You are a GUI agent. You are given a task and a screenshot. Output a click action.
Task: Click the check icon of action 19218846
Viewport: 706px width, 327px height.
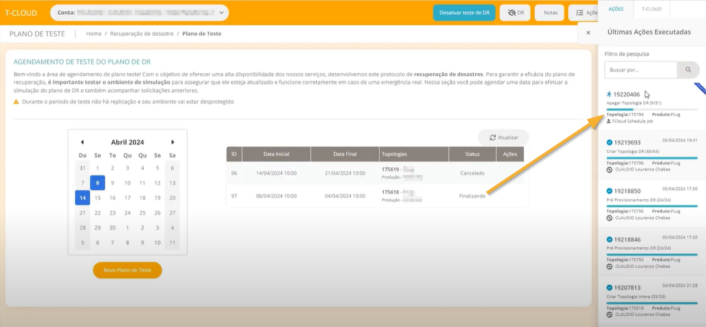[609, 240]
